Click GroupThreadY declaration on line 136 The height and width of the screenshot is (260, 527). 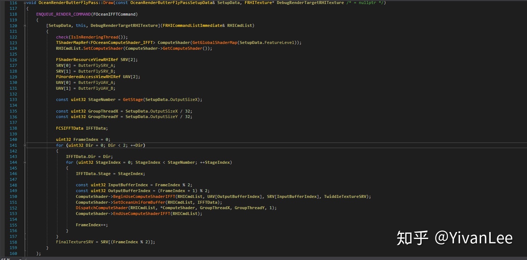point(103,117)
